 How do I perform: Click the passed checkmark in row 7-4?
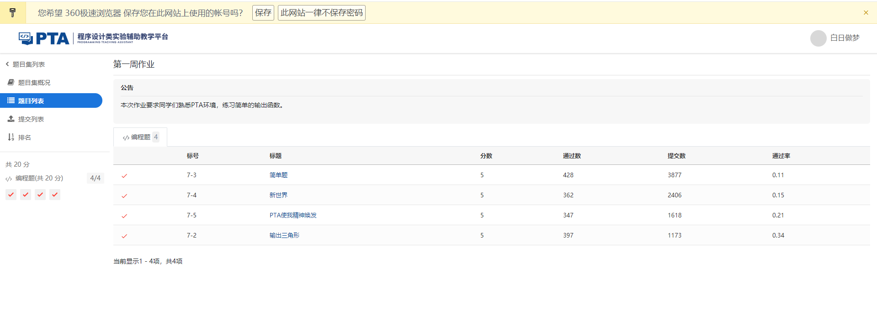124,195
